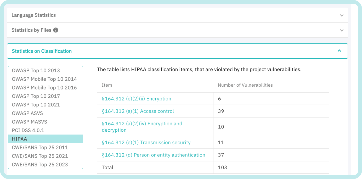362x179 pixels.
Task: Choose OWASP Top 10 2017 in list
Action: 46,96
